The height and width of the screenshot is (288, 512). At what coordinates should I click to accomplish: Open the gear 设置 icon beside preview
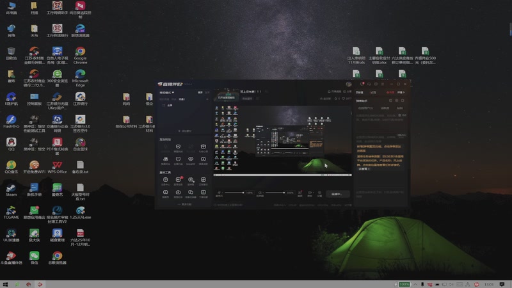click(x=319, y=193)
